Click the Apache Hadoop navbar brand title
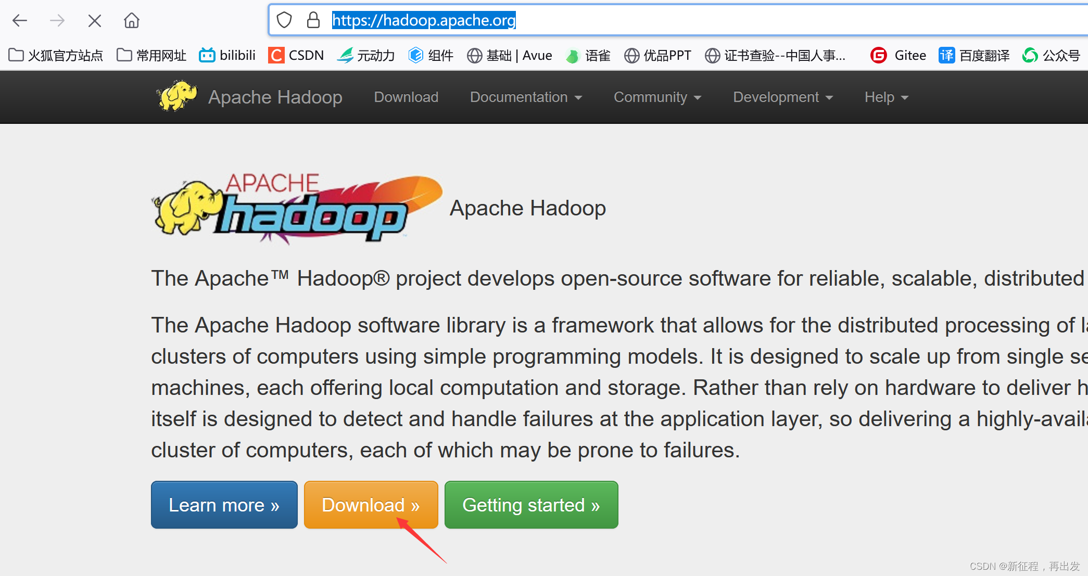The image size is (1088, 576). tap(275, 97)
